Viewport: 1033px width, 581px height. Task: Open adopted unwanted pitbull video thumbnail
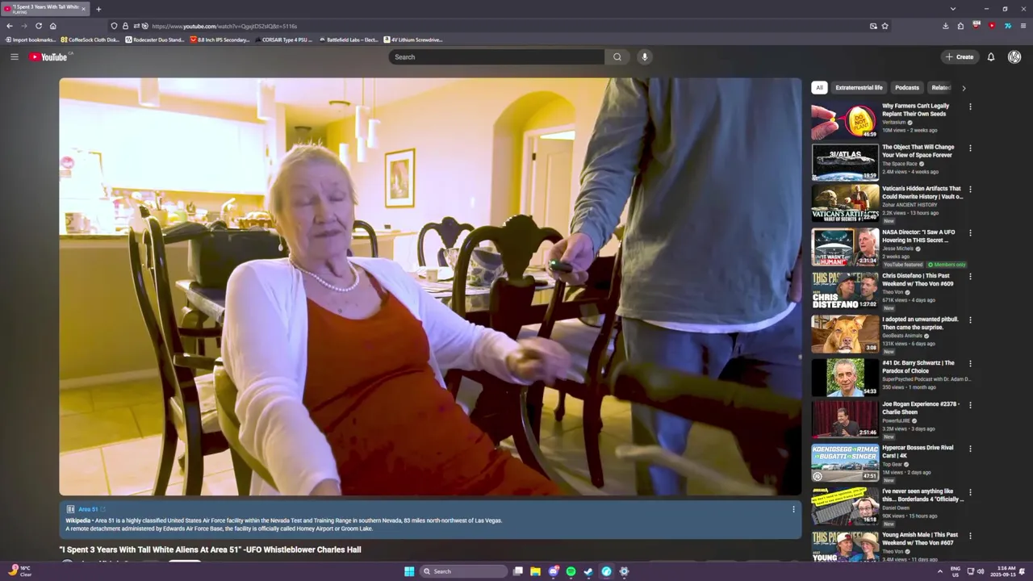click(x=845, y=334)
